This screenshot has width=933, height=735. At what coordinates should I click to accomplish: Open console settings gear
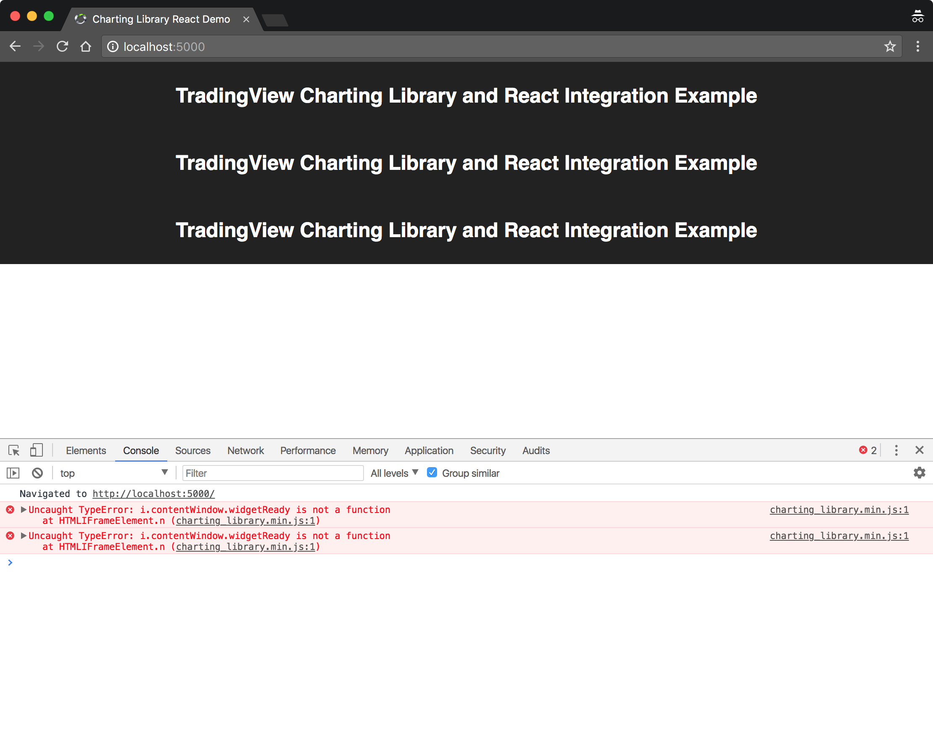click(x=919, y=473)
